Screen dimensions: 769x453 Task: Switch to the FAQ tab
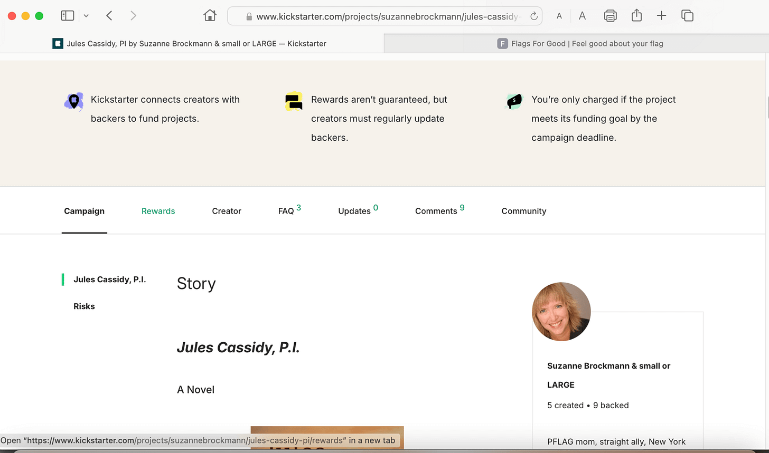click(286, 211)
